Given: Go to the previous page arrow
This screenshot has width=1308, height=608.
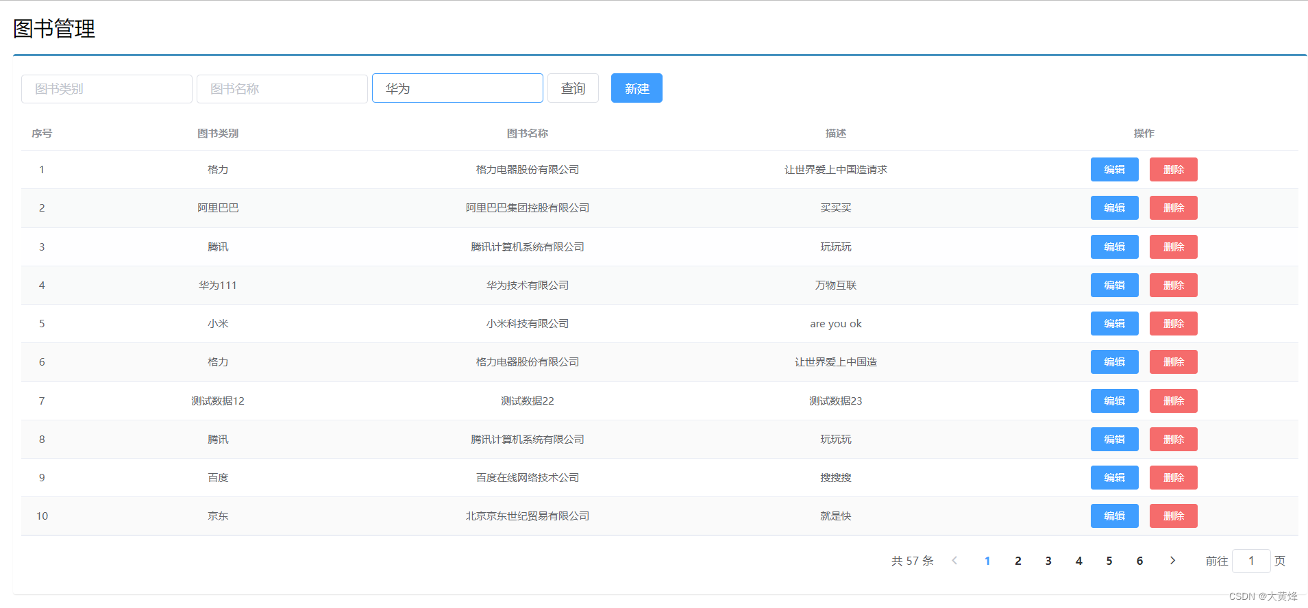Looking at the screenshot, I should point(954,561).
